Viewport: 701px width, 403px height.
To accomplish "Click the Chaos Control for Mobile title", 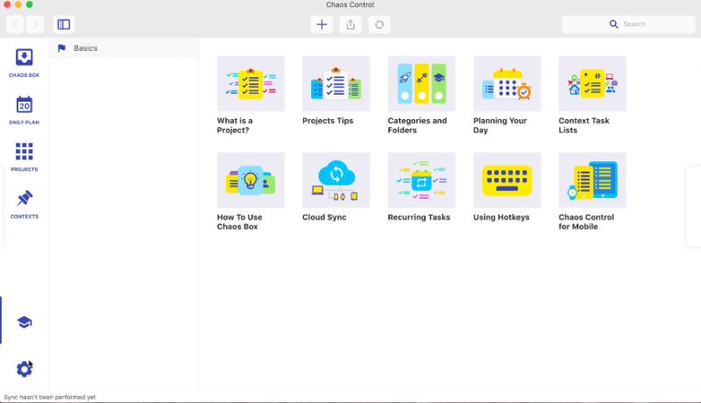I will point(586,222).
